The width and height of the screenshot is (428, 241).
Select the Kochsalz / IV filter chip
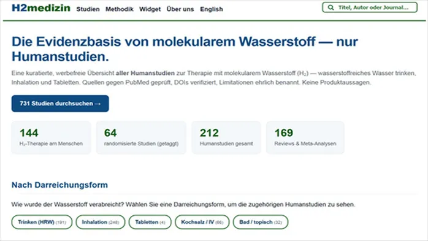[202, 222]
